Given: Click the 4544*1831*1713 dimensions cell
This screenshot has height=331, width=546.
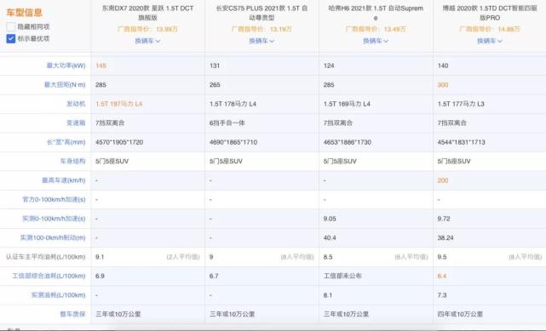Looking at the screenshot, I should 462,142.
